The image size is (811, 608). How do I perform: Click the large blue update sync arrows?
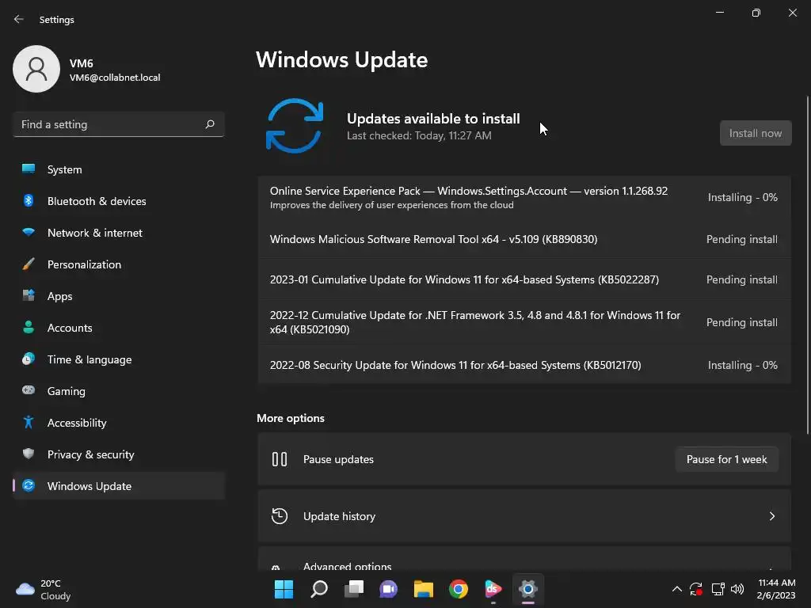pos(295,126)
